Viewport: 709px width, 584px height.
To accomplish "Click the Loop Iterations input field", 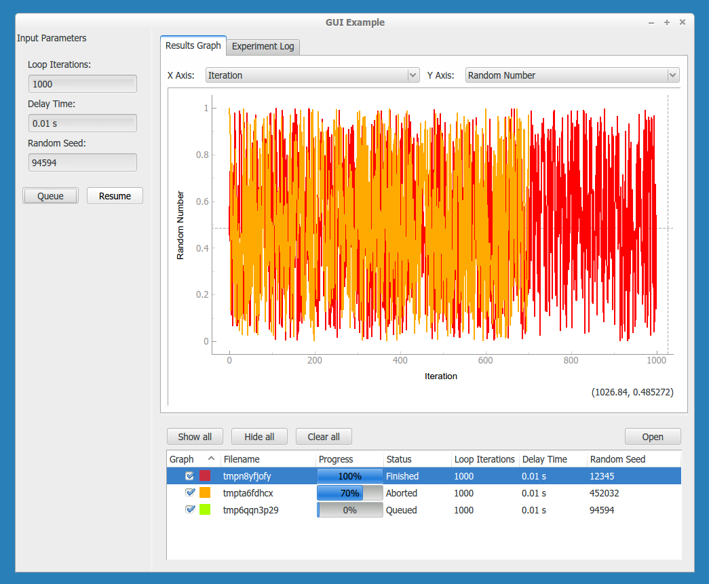I will tap(82, 84).
